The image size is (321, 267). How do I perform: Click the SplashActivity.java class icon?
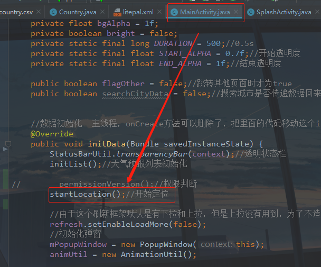pyautogui.click(x=251, y=12)
